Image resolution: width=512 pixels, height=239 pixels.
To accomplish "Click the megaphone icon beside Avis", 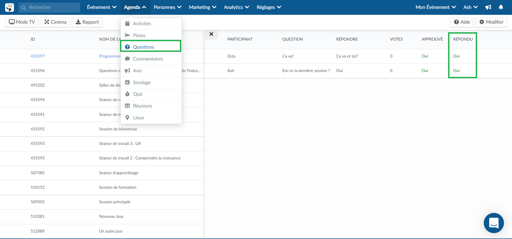I will 128,70.
